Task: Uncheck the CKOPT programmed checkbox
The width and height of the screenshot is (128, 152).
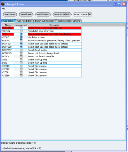Action: coord(21,37)
